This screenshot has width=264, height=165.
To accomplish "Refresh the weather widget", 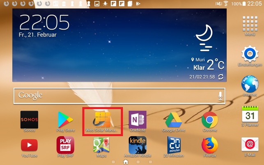I will 221,77.
